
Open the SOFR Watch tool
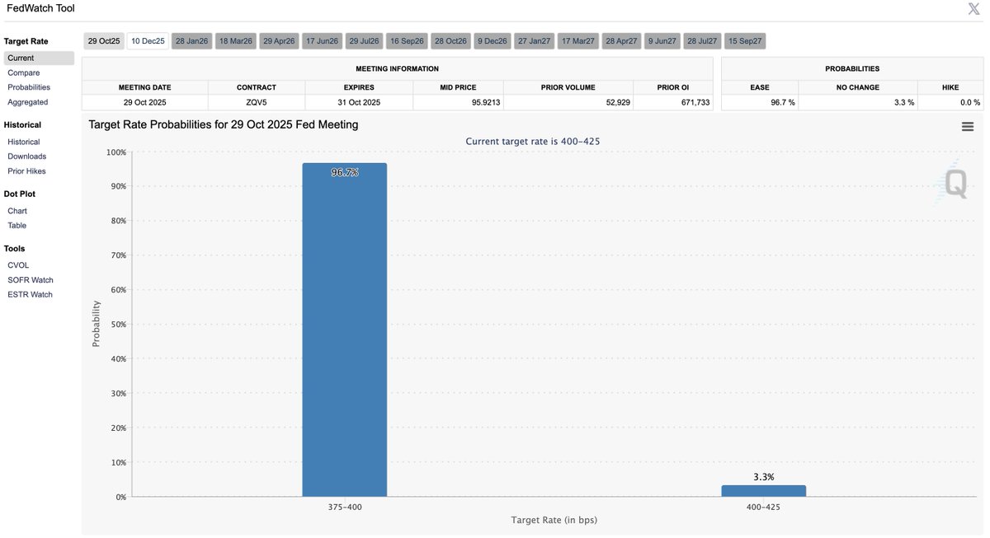(x=31, y=280)
